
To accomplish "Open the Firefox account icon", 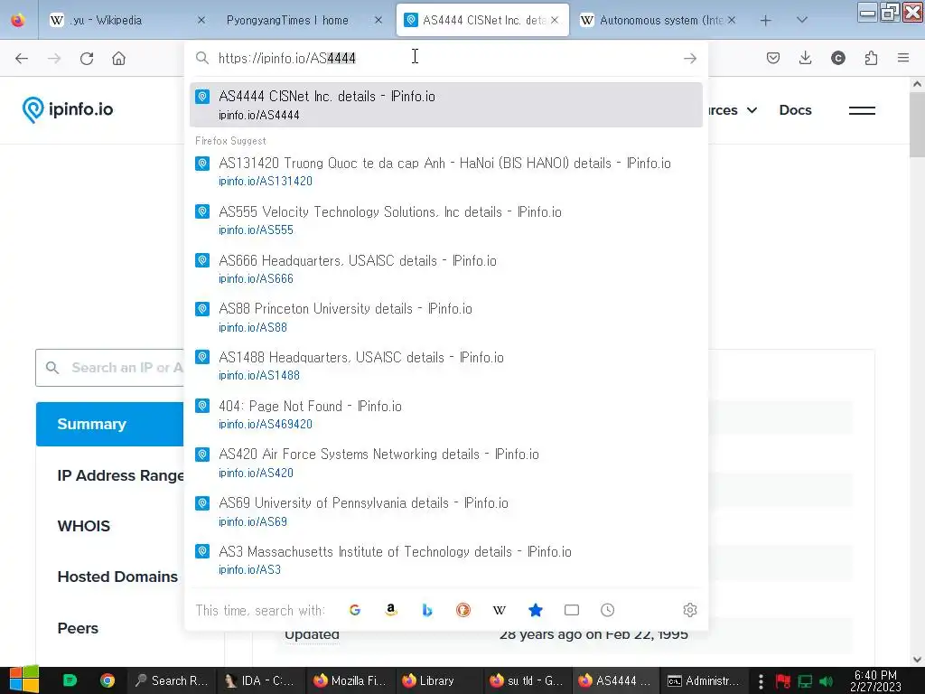I will tap(837, 58).
